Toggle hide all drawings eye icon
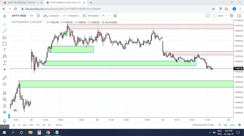 (5, 112)
